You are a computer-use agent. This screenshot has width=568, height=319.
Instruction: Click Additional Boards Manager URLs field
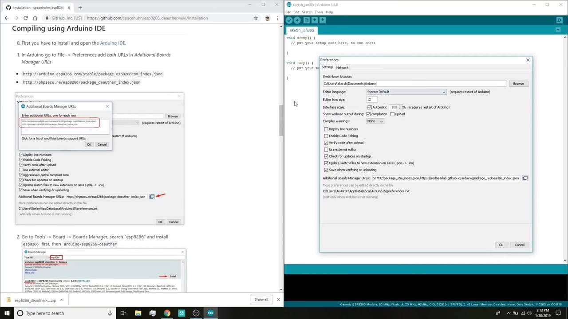[x=446, y=178]
